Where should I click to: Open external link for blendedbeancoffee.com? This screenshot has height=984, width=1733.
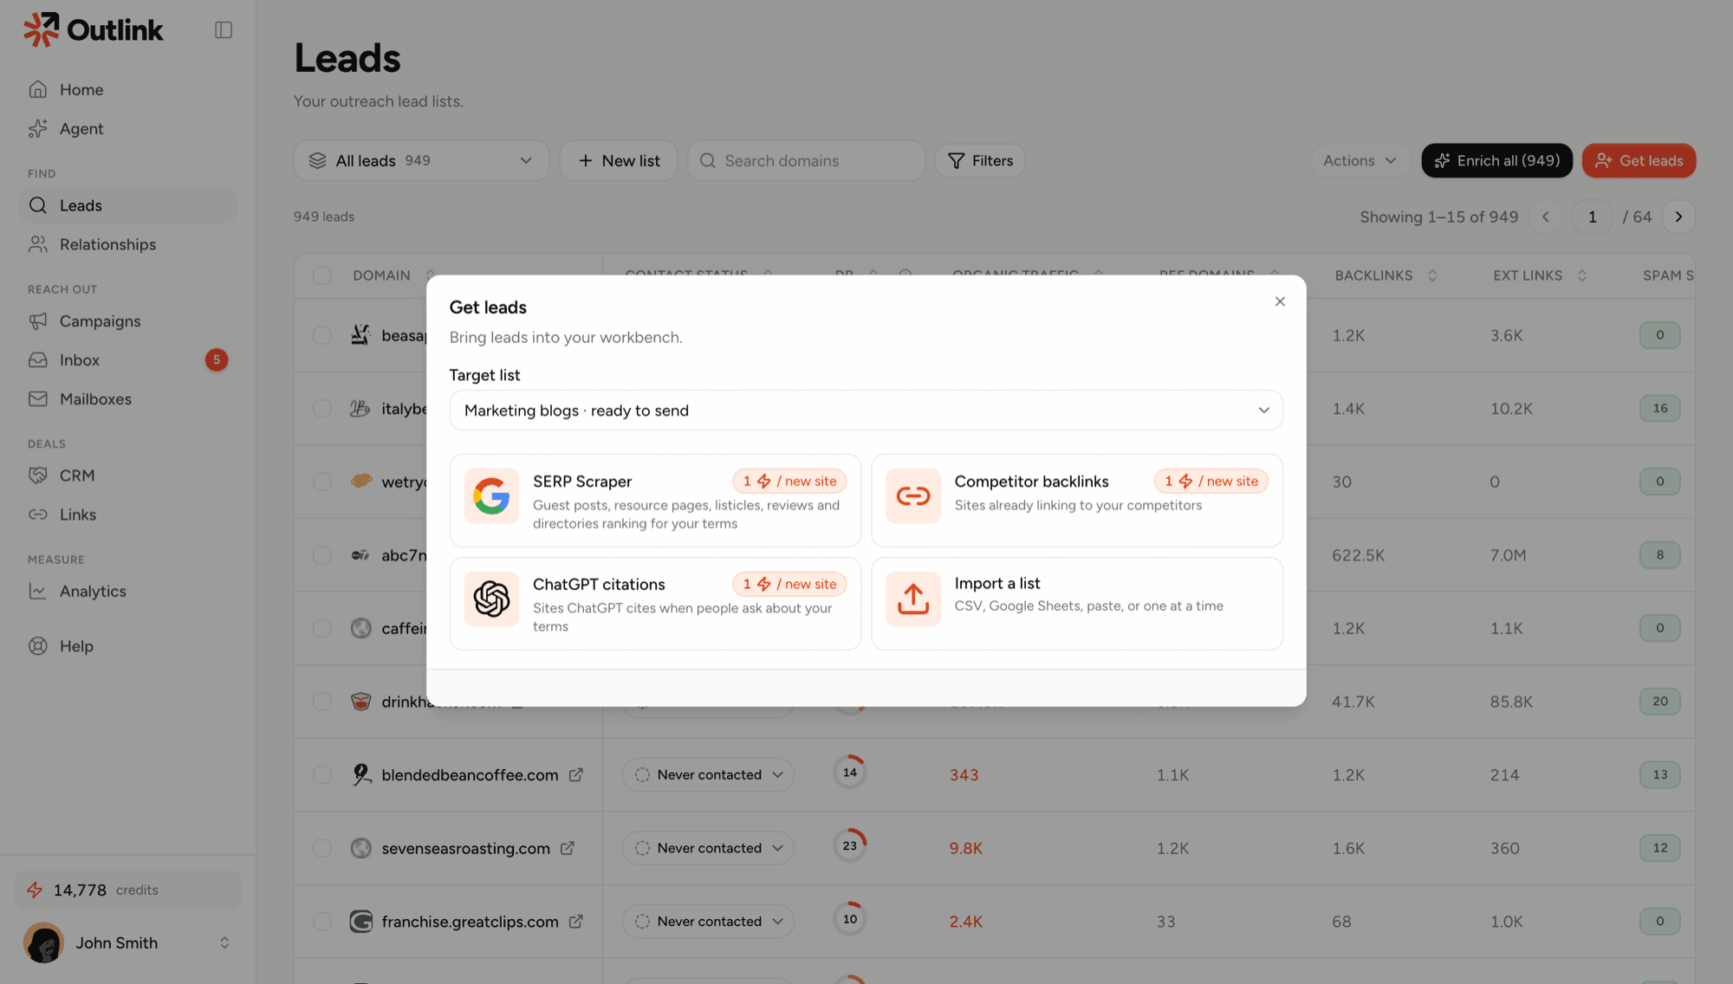(576, 774)
